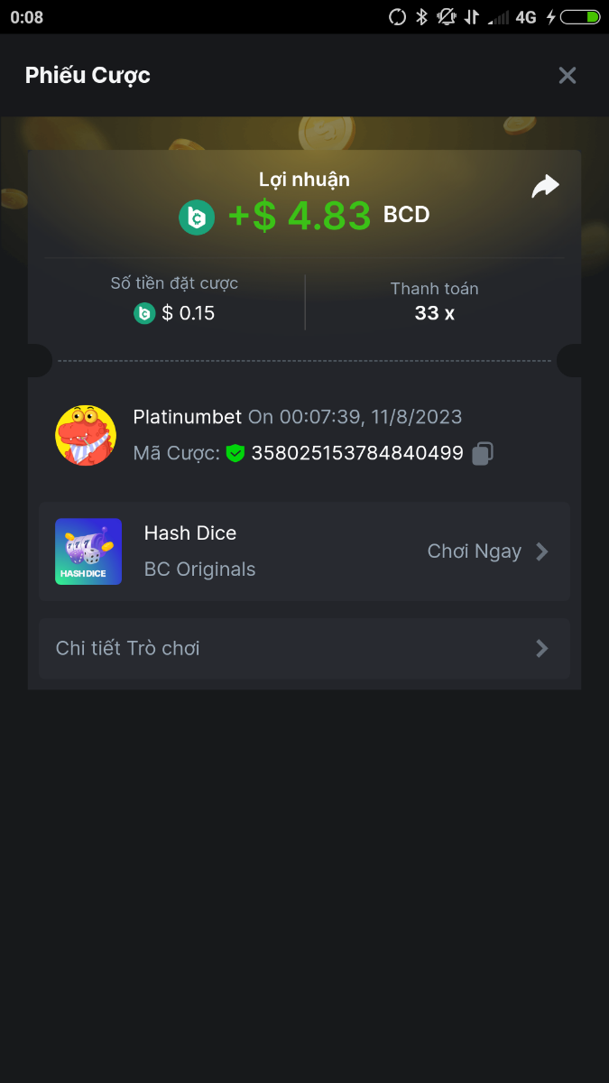Tap the 33 x payout multiplier

click(434, 313)
